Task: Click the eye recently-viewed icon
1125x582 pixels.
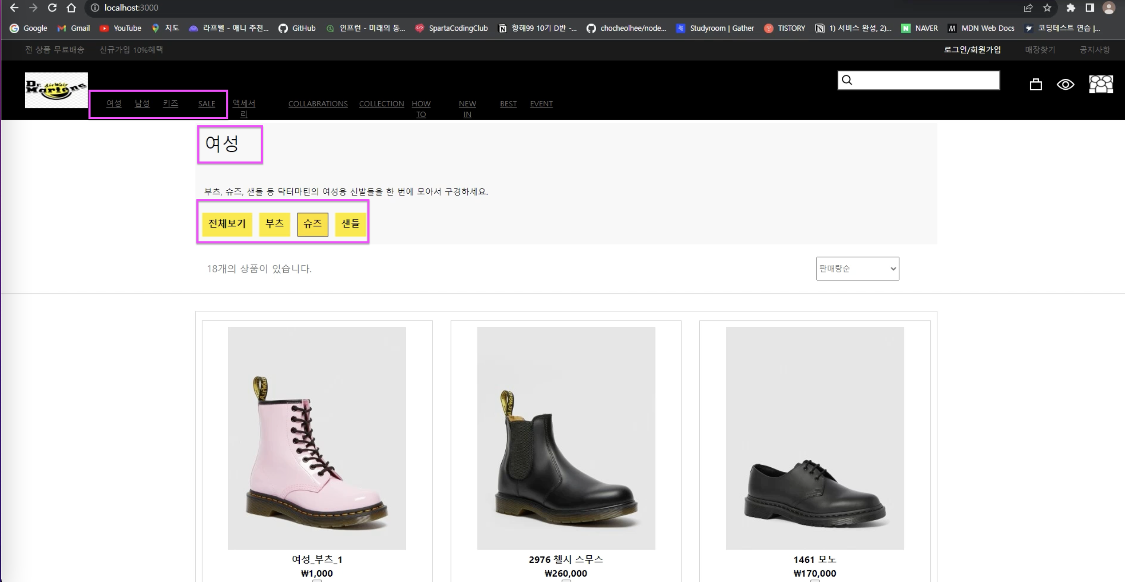Action: tap(1065, 84)
